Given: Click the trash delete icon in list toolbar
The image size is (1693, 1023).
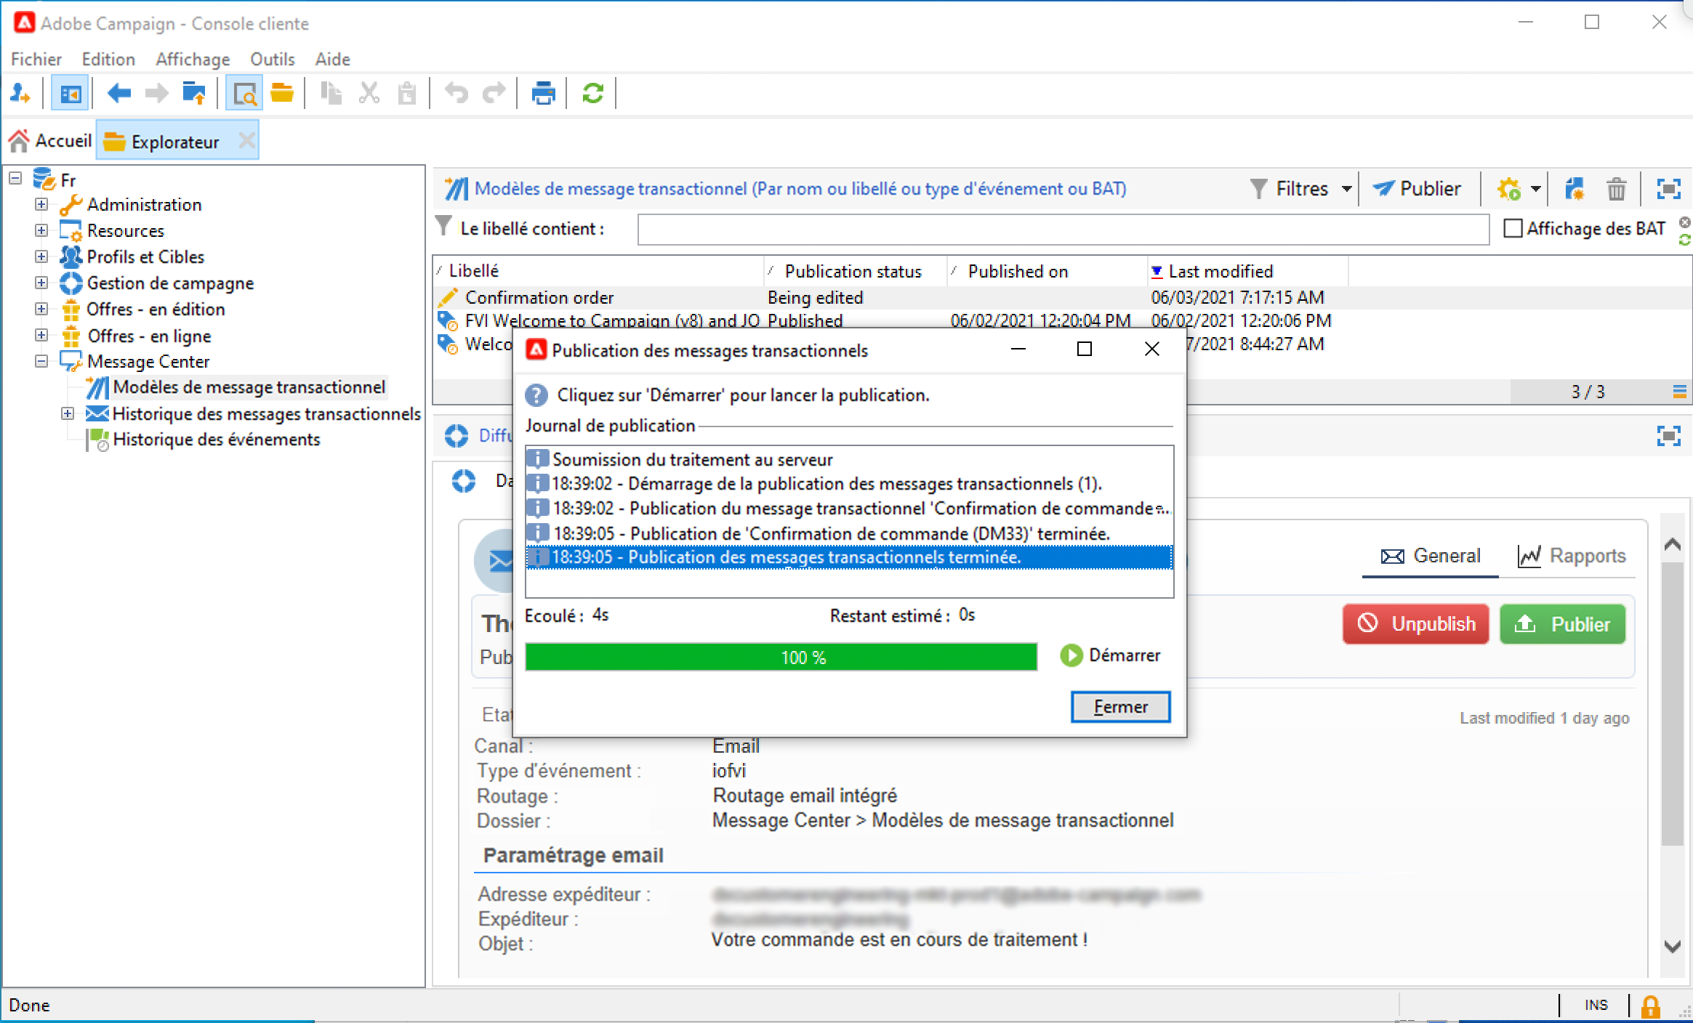Looking at the screenshot, I should pos(1616,190).
